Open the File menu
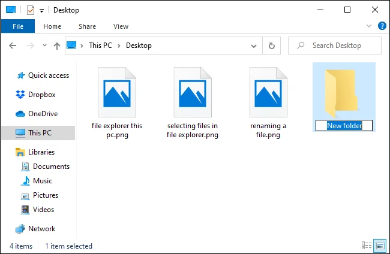 coord(17,26)
